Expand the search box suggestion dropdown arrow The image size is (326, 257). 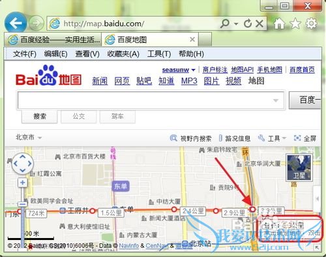[276, 100]
